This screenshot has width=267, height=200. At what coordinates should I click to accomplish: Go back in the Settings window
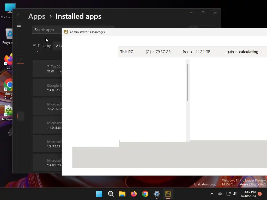point(19,15)
